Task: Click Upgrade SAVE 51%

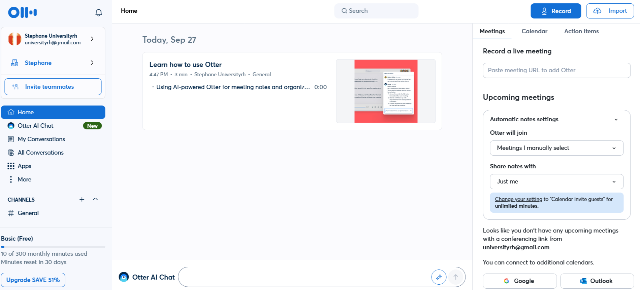Action: point(33,280)
